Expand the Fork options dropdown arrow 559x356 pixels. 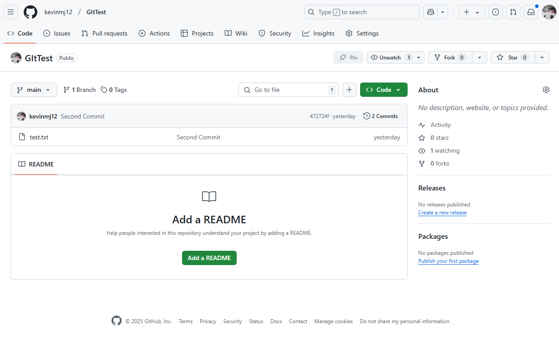[x=479, y=58]
